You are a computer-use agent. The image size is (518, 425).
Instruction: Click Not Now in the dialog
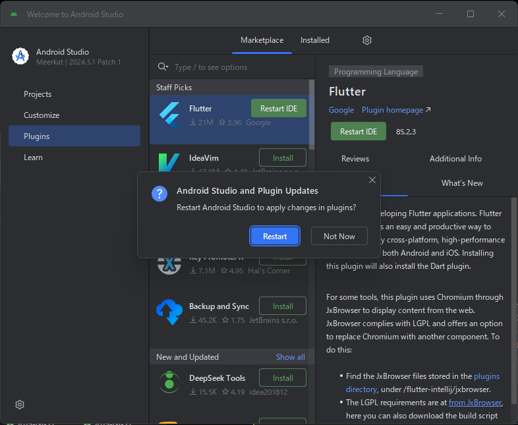pyautogui.click(x=339, y=236)
